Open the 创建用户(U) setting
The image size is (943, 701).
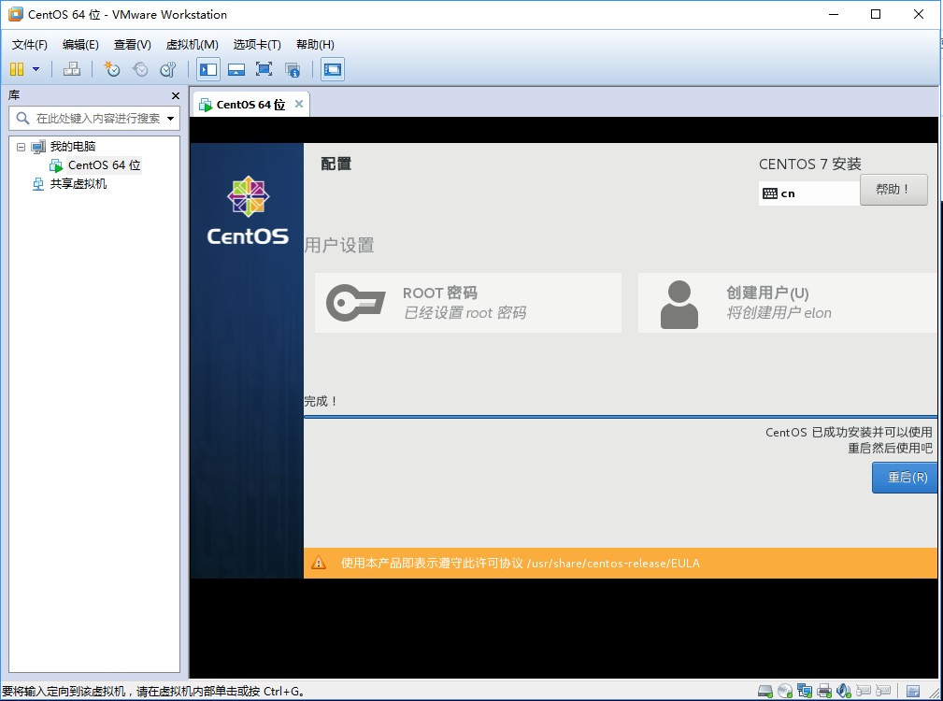[787, 303]
